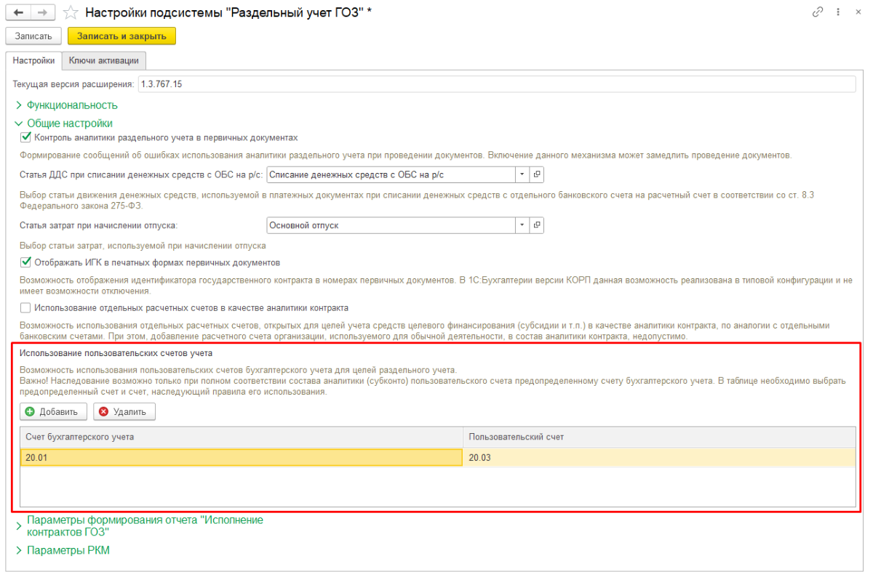
Task: Click the back navigation arrow
Action: (17, 12)
